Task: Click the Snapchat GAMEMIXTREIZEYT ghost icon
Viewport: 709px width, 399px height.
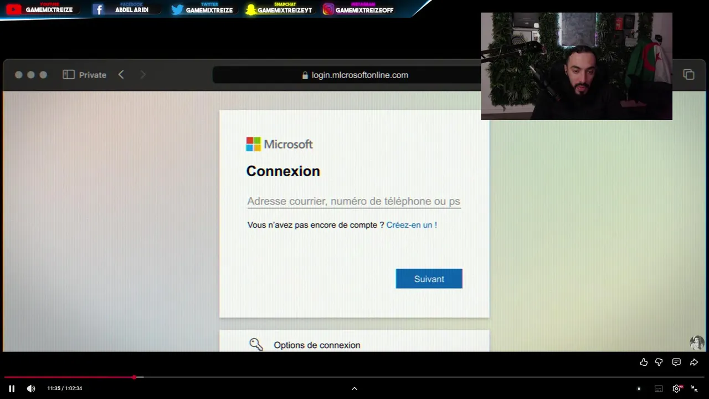Action: 251,10
